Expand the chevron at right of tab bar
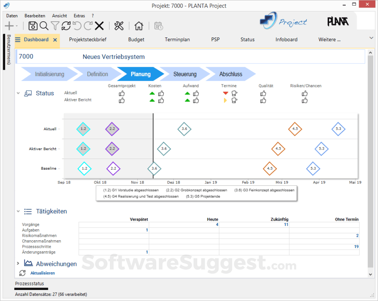 point(371,38)
